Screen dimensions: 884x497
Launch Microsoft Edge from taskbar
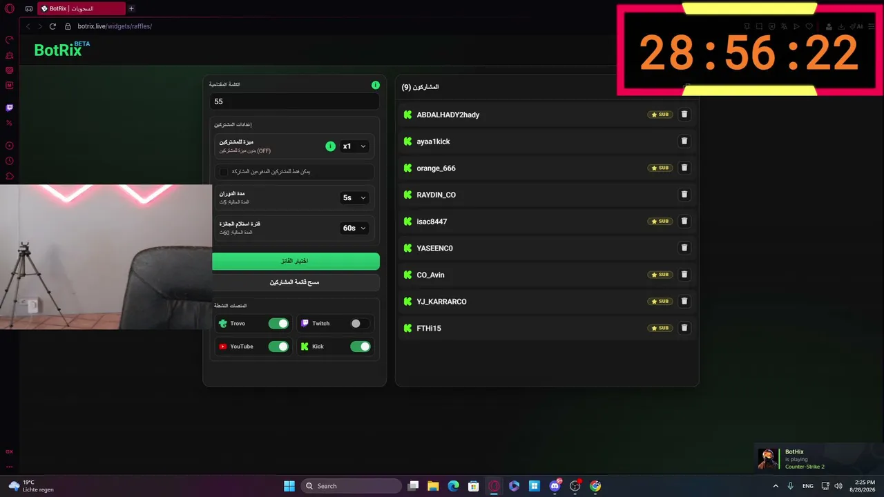(453, 486)
